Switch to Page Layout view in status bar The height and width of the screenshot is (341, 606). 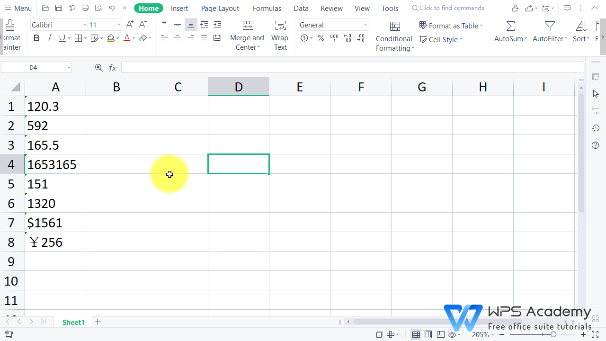click(x=428, y=334)
